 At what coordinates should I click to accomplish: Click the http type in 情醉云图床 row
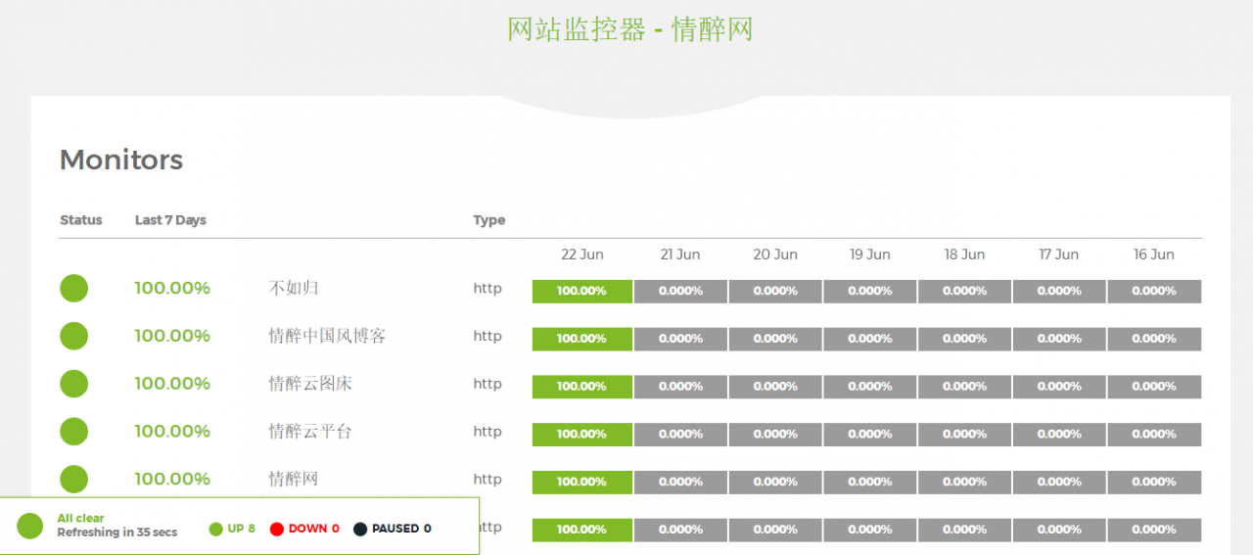click(x=487, y=384)
